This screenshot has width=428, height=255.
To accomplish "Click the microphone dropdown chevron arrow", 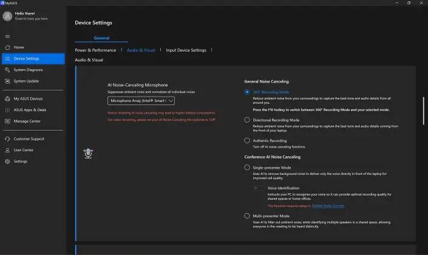I will coord(171,101).
